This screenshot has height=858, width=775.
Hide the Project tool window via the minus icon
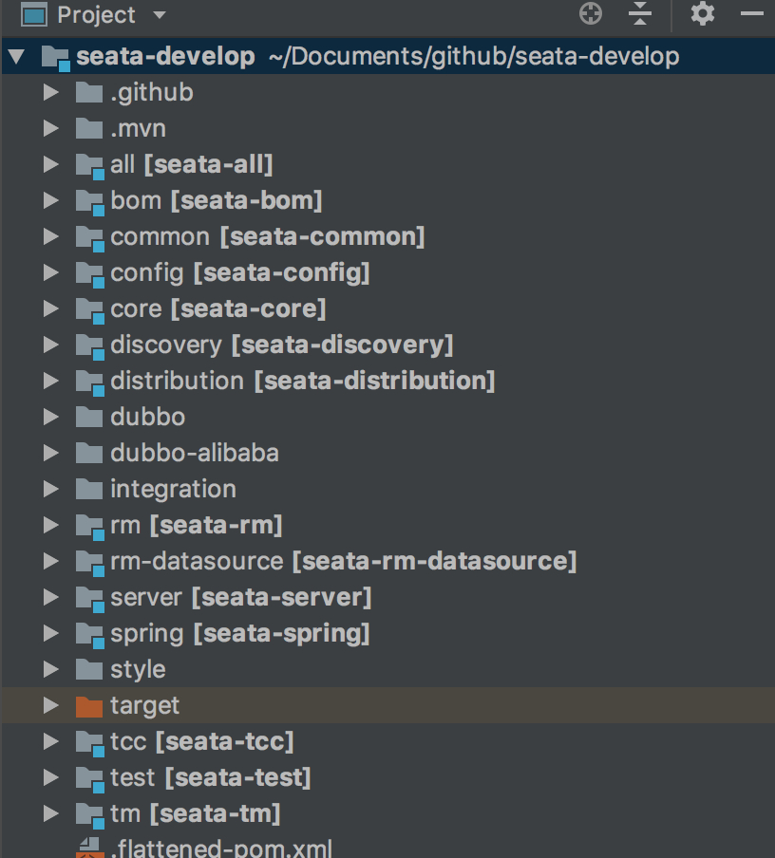[x=752, y=13]
